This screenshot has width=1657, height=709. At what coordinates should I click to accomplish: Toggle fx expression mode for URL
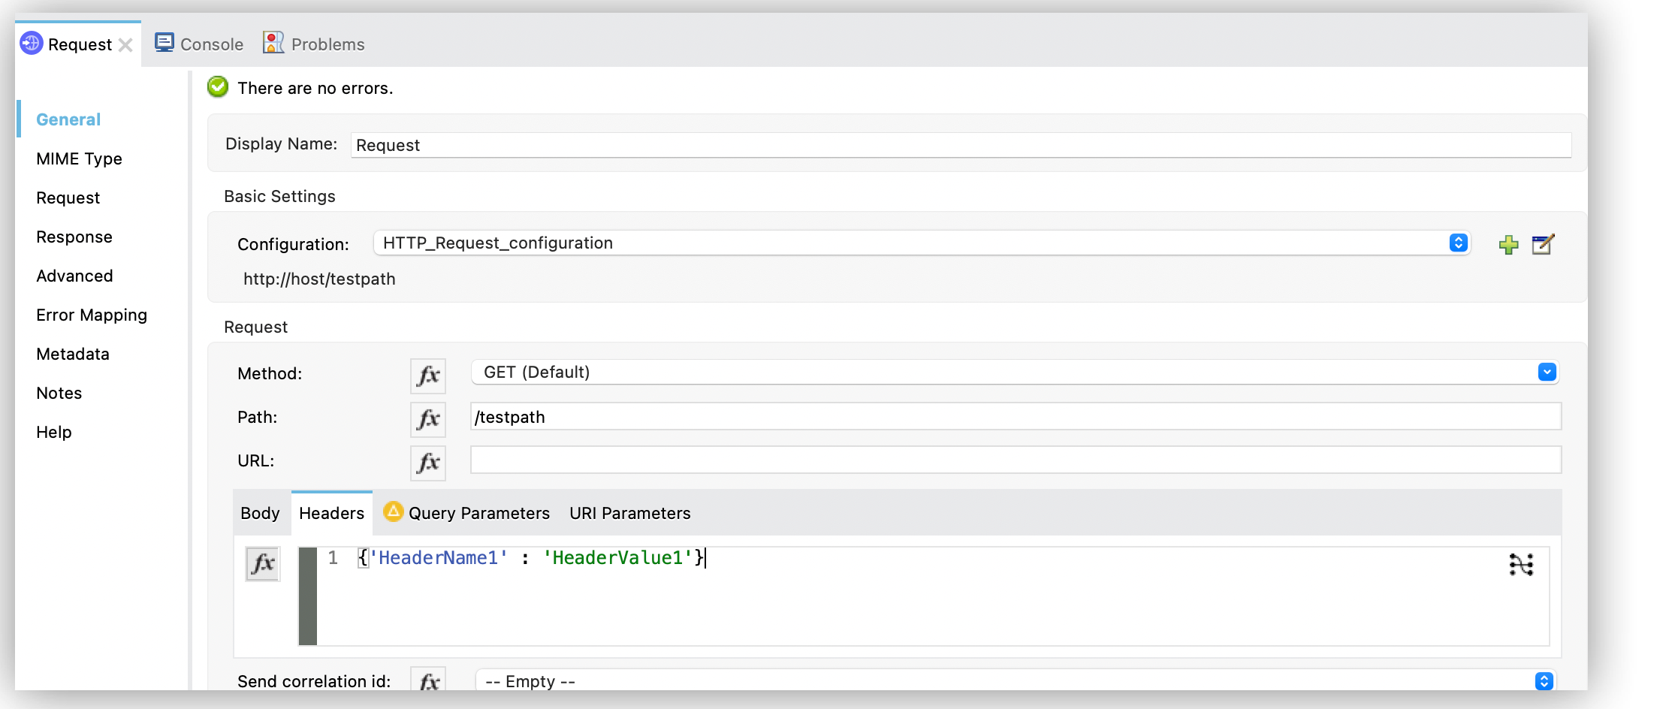[x=428, y=463]
